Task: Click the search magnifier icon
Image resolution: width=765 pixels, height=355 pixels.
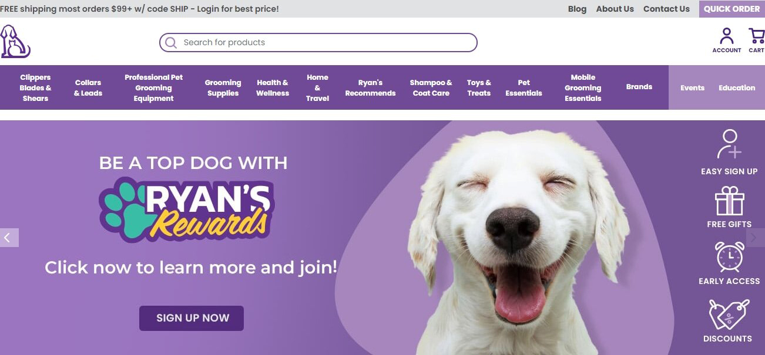Action: pos(171,42)
